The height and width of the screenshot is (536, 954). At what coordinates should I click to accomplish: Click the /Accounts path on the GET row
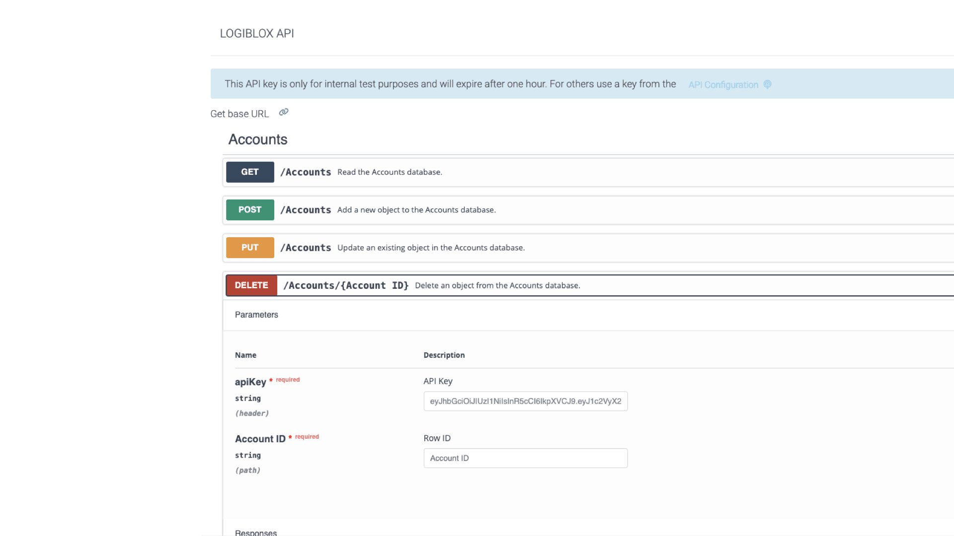tap(306, 172)
